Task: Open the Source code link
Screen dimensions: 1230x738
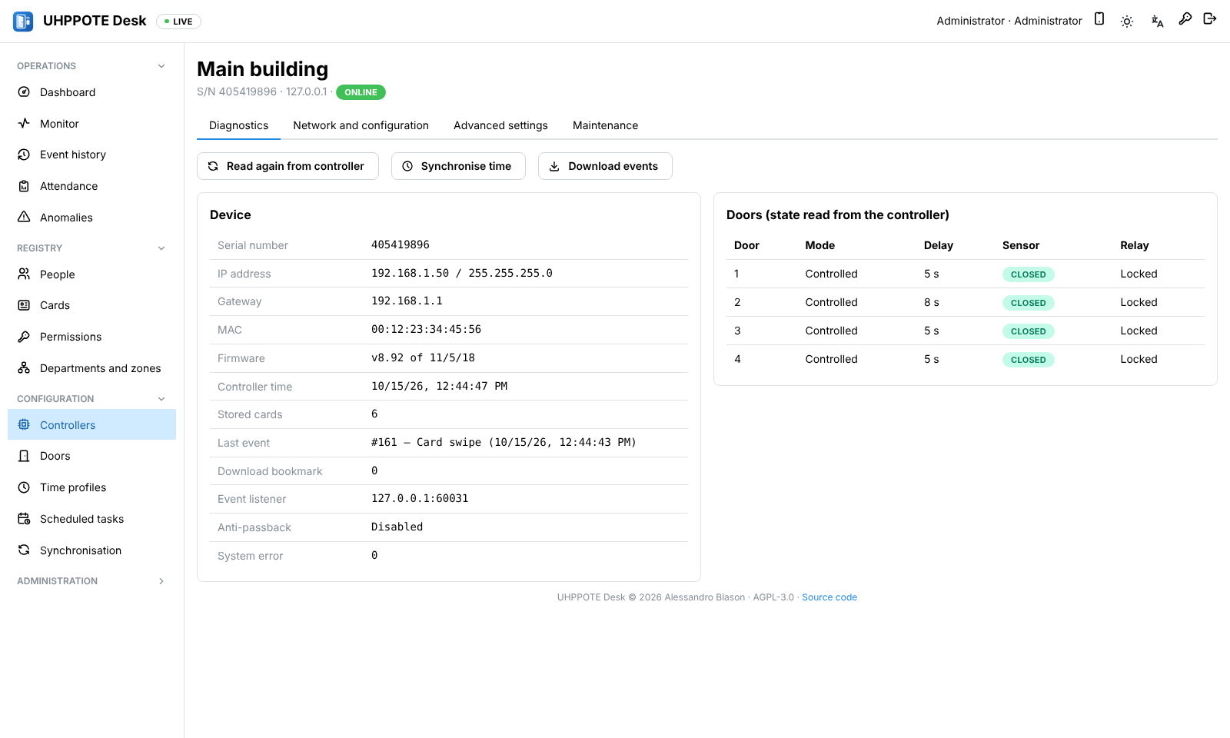Action: (x=829, y=597)
